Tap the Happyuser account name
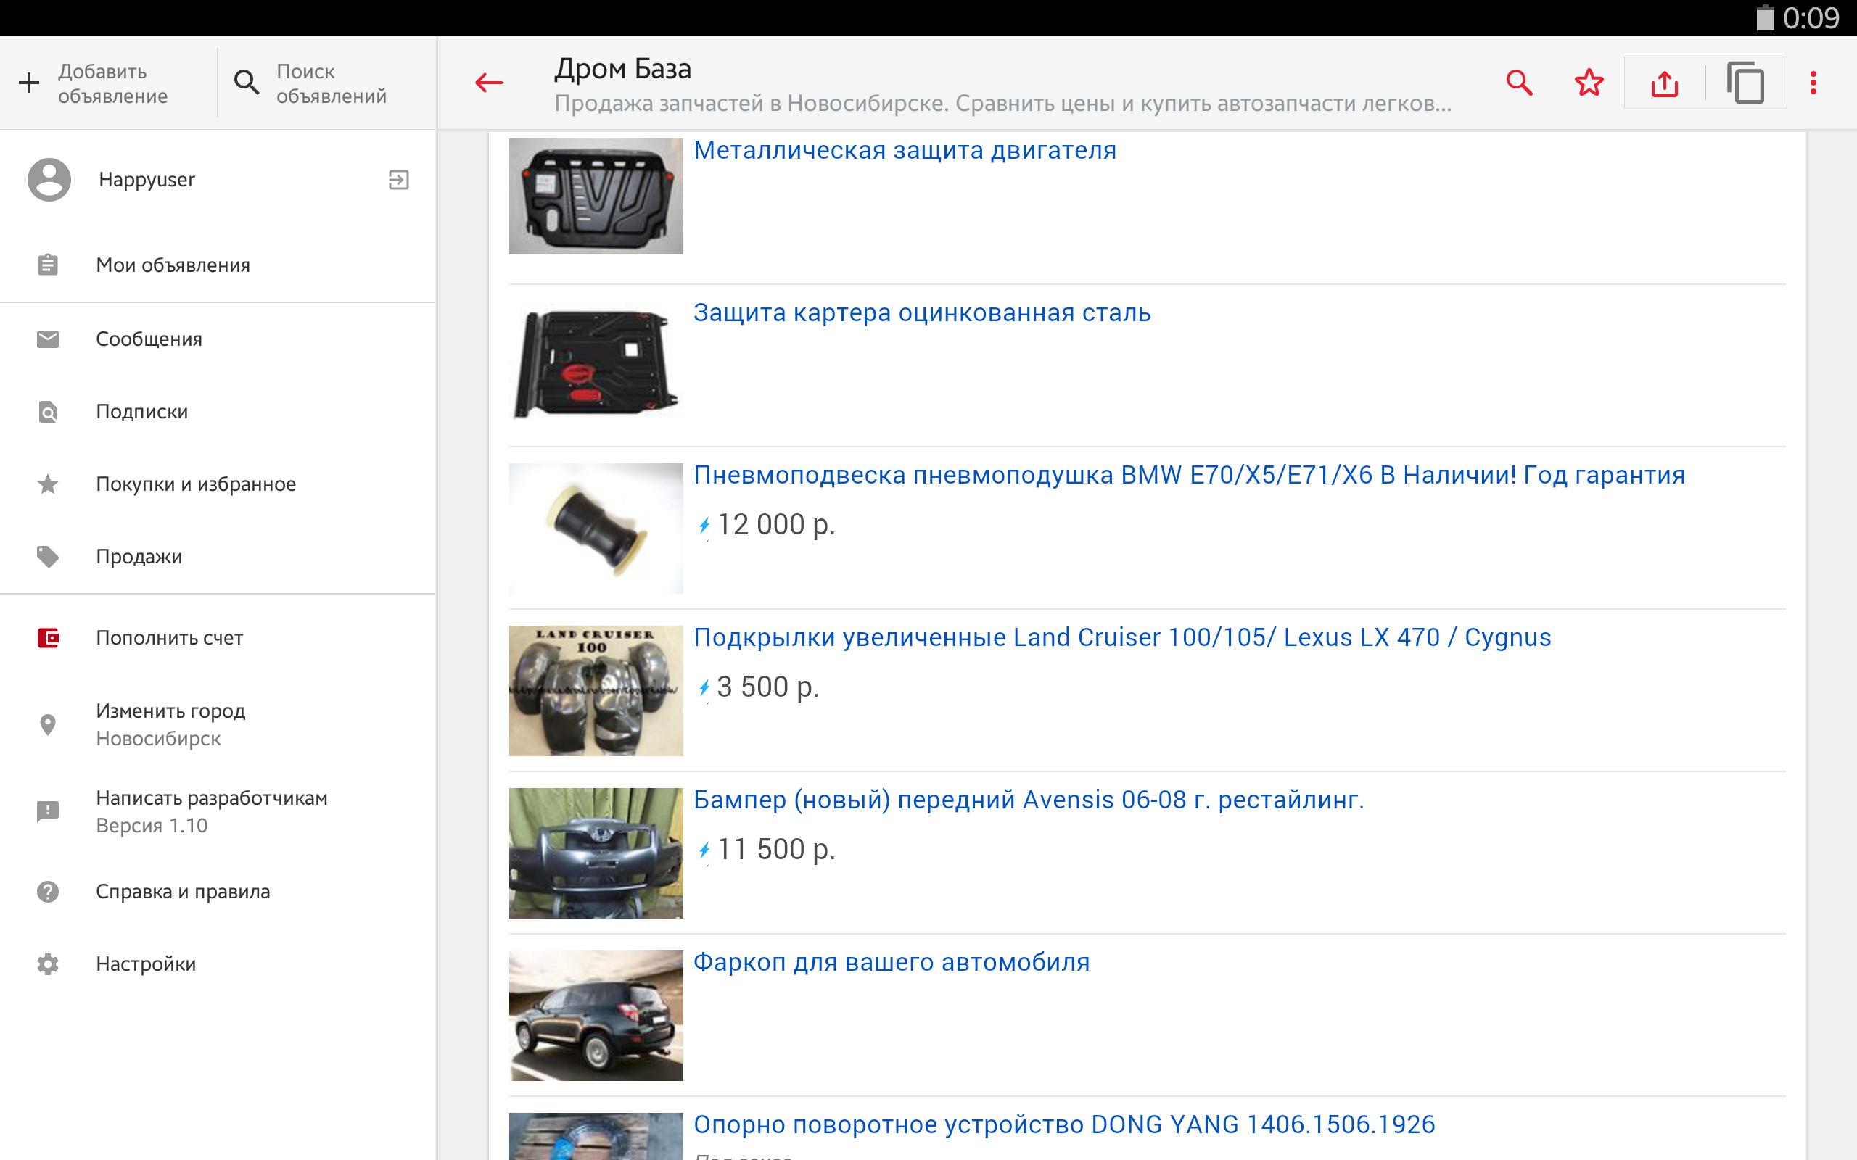 pyautogui.click(x=147, y=181)
